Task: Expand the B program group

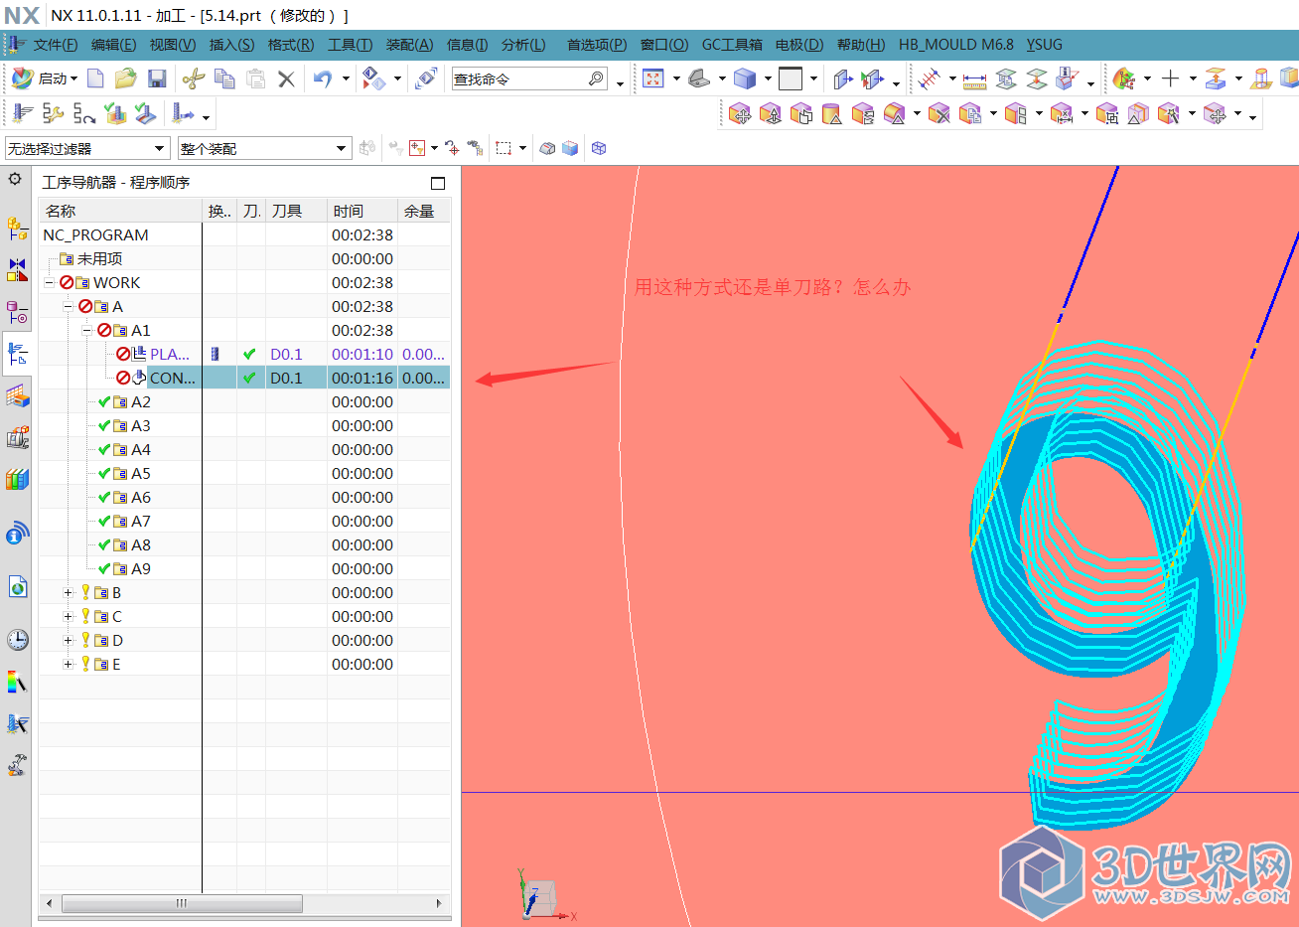Action: click(x=69, y=593)
